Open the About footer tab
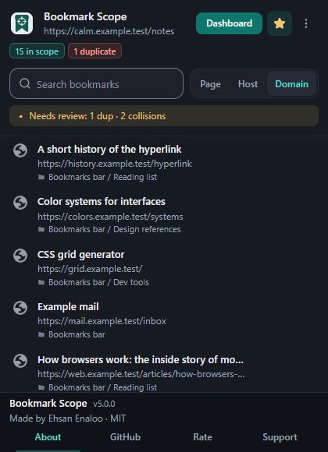 48,437
